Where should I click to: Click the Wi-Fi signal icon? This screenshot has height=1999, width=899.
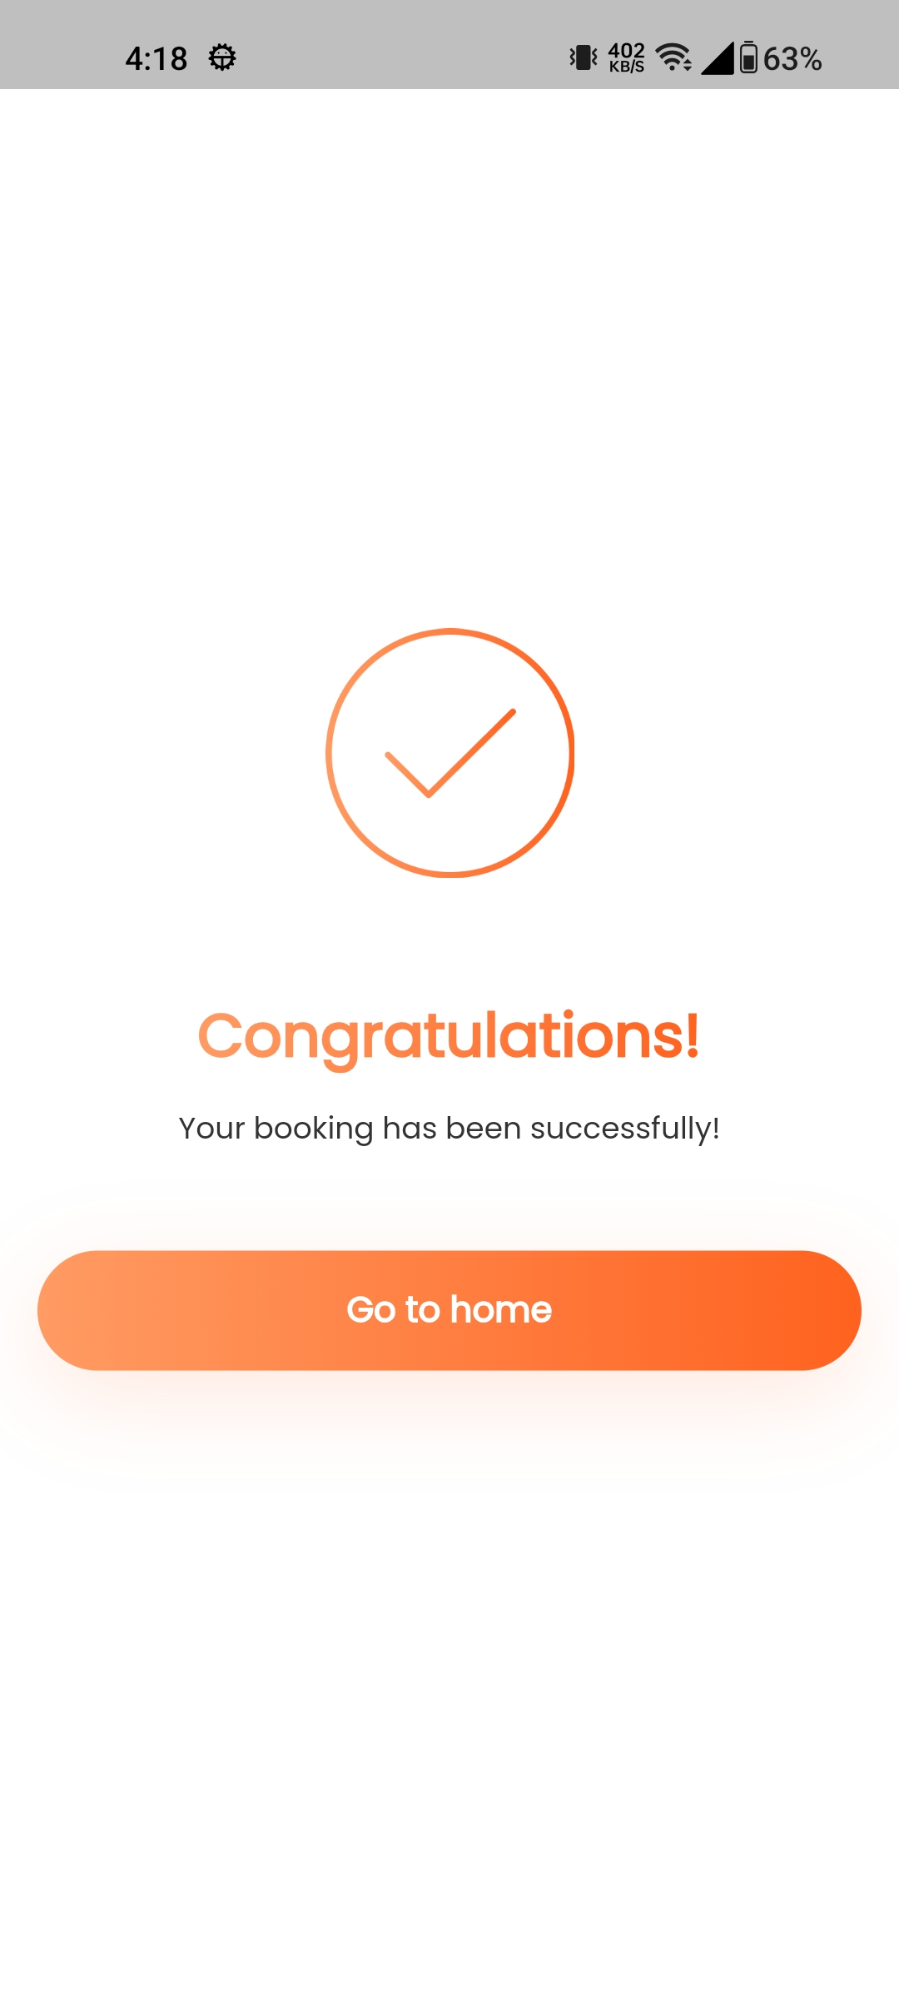pos(673,58)
